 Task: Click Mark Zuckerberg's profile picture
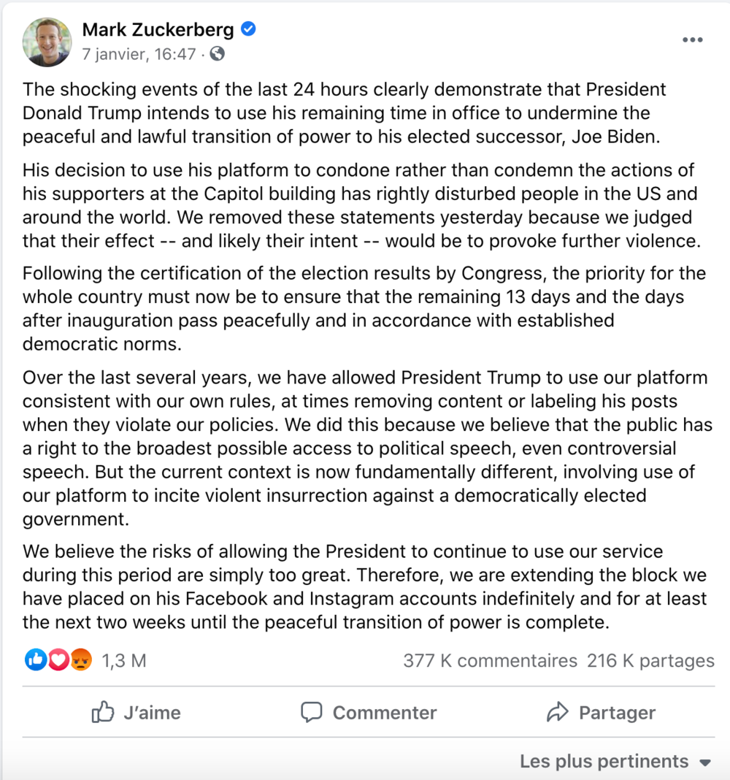tap(47, 42)
